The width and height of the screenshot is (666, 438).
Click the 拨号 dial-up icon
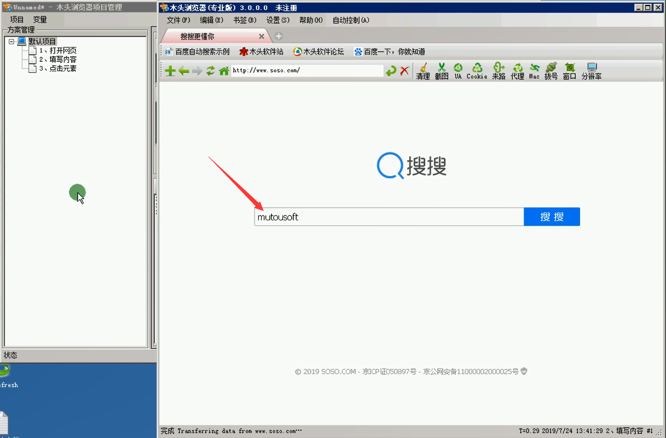[551, 71]
